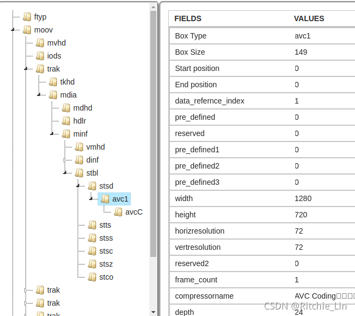The width and height of the screenshot is (355, 316).
Task: Select the ftyp tree label
Action: click(x=40, y=17)
